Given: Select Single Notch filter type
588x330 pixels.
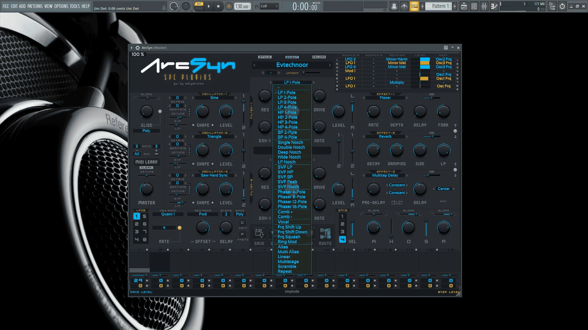Looking at the screenshot, I should [292, 142].
